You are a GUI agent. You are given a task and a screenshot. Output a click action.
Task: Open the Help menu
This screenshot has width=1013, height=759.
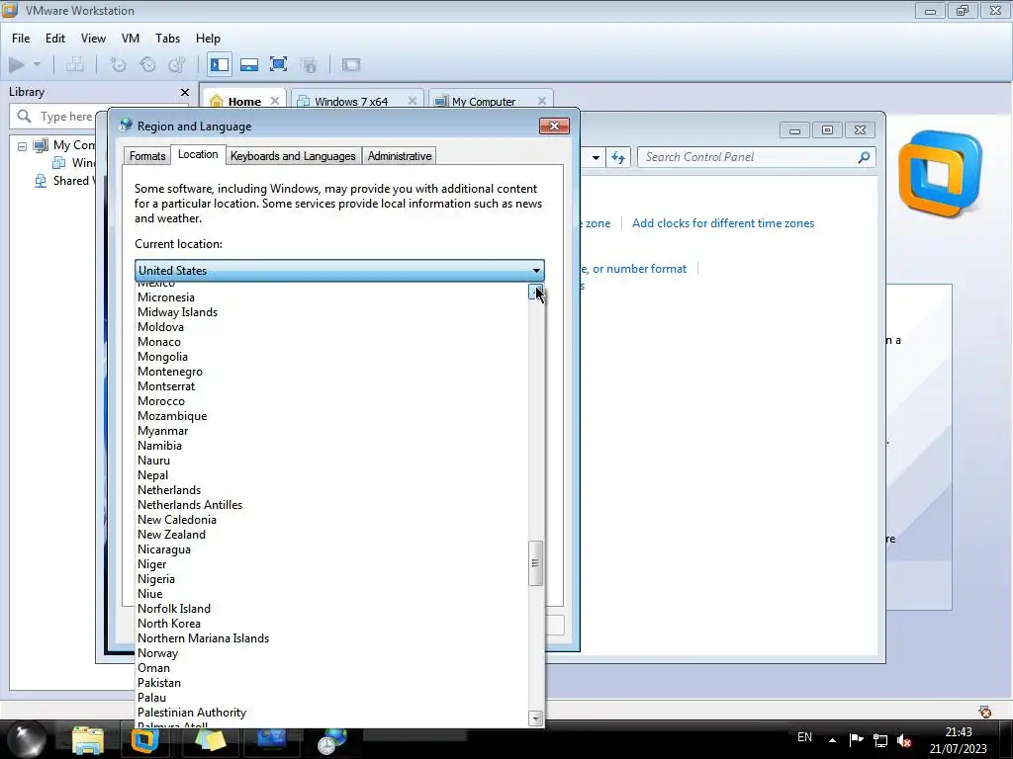click(208, 39)
